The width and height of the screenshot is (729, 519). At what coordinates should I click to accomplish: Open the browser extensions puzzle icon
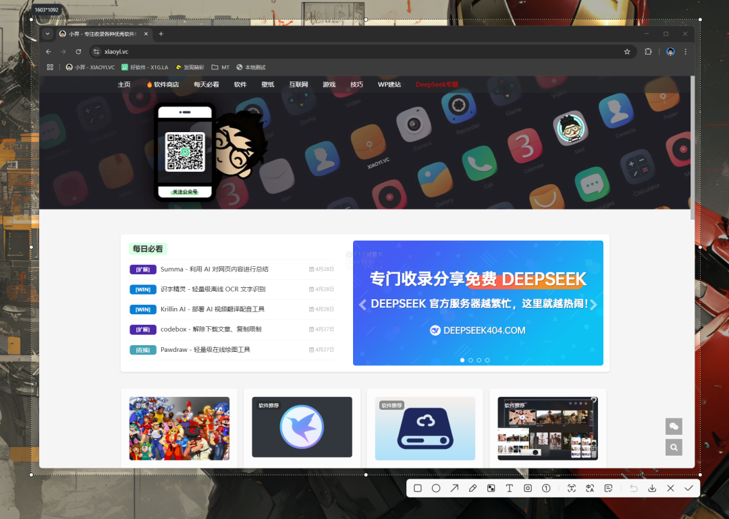(648, 51)
